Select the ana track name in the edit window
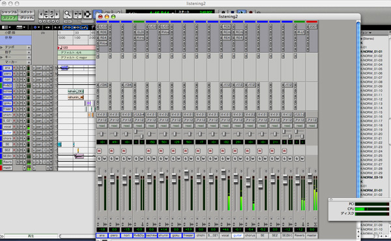 7,68
